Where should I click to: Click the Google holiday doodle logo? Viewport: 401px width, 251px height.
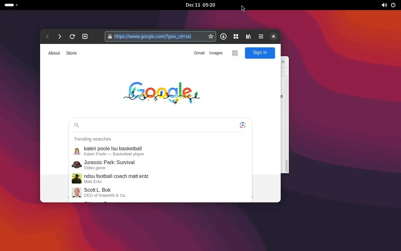pos(162,93)
